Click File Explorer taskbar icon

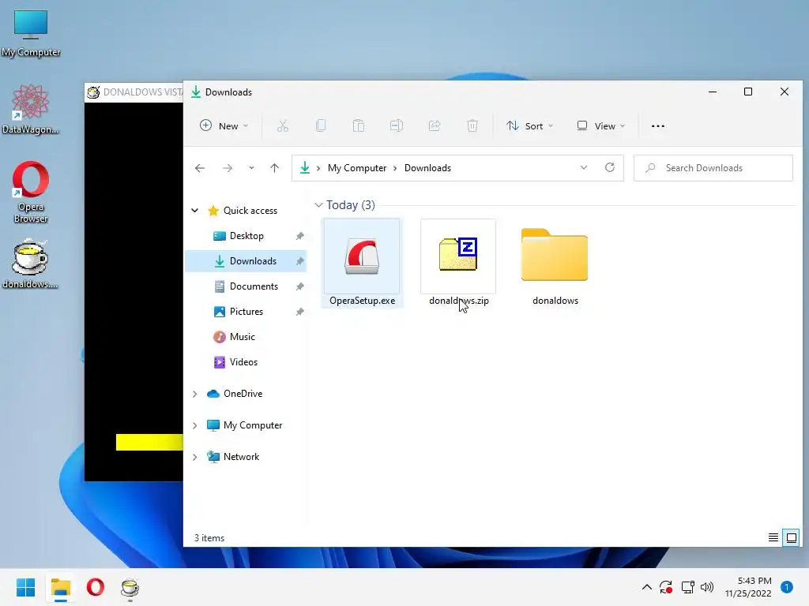point(60,587)
